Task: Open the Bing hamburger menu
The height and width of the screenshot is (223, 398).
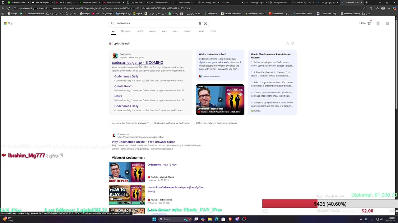Action: pos(387,23)
